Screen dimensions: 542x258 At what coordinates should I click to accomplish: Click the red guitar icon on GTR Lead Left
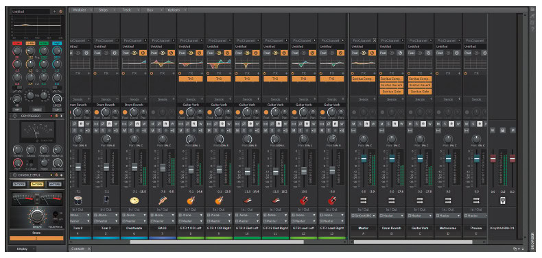pos(304,200)
